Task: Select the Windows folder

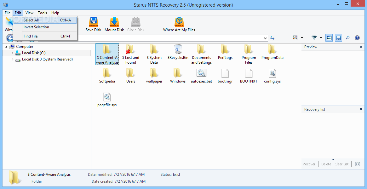Action: (178, 76)
